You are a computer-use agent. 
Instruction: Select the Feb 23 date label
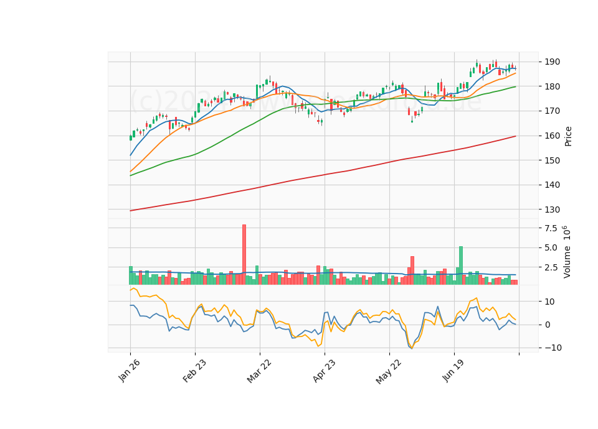194,371
